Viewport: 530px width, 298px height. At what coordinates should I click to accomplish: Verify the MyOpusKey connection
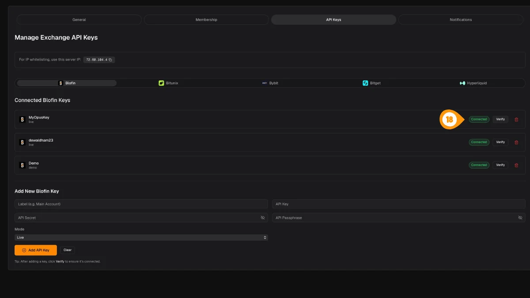[500, 119]
